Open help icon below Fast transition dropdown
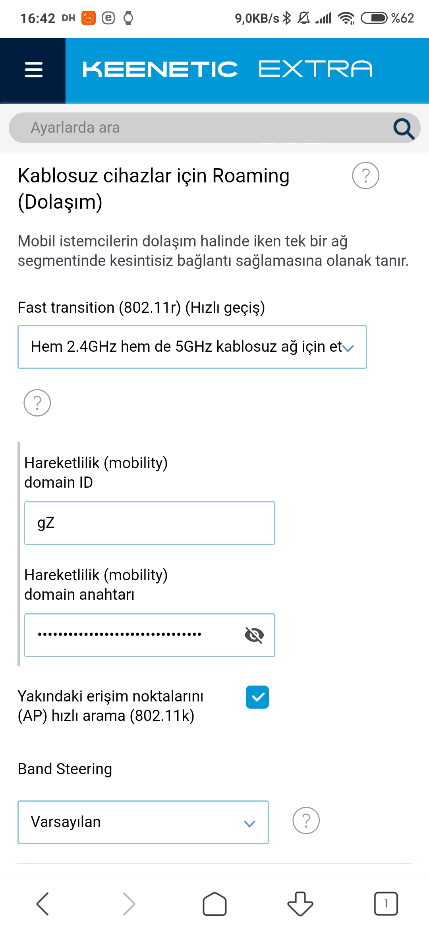 click(x=37, y=403)
